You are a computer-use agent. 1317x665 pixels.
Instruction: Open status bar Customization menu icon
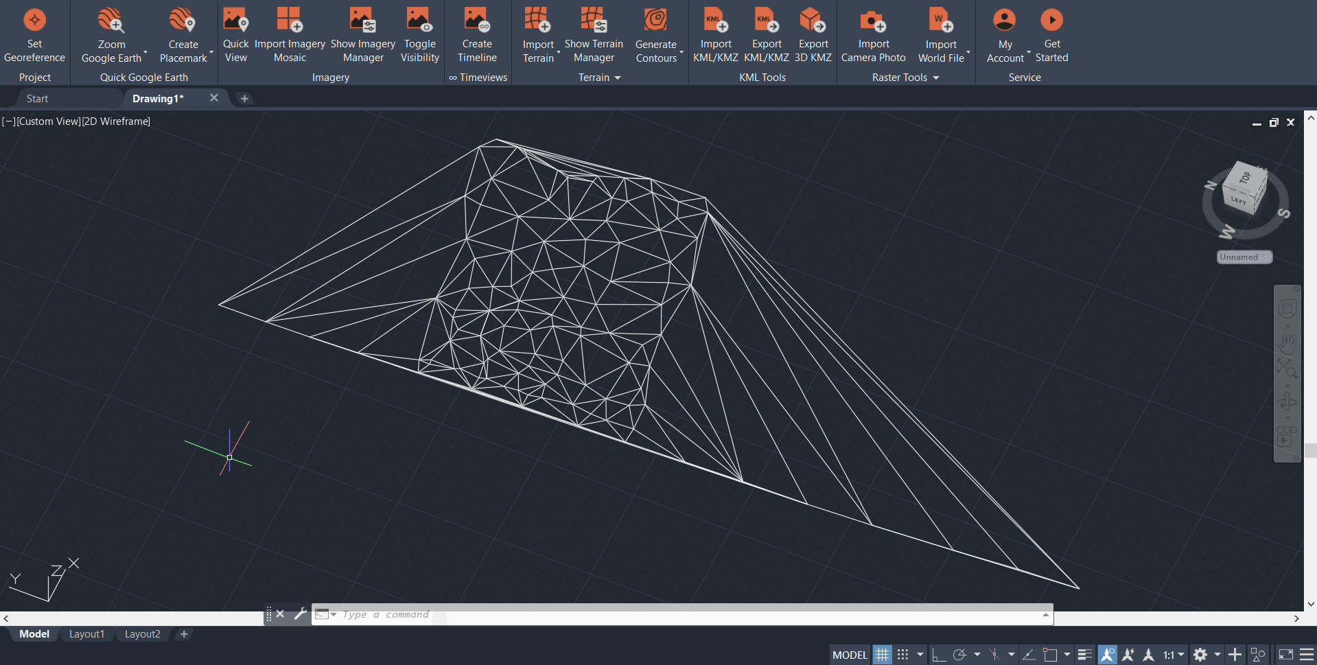(1307, 655)
